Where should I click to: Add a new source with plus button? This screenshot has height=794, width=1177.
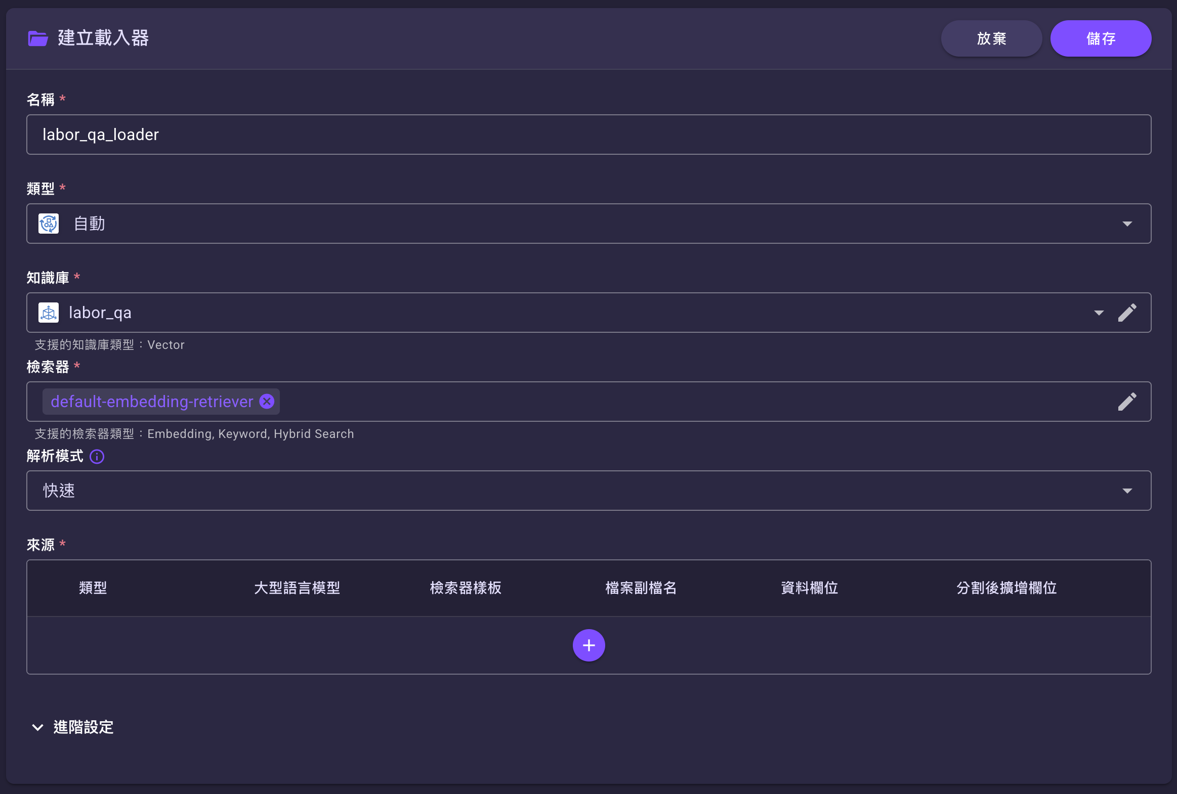click(x=588, y=645)
